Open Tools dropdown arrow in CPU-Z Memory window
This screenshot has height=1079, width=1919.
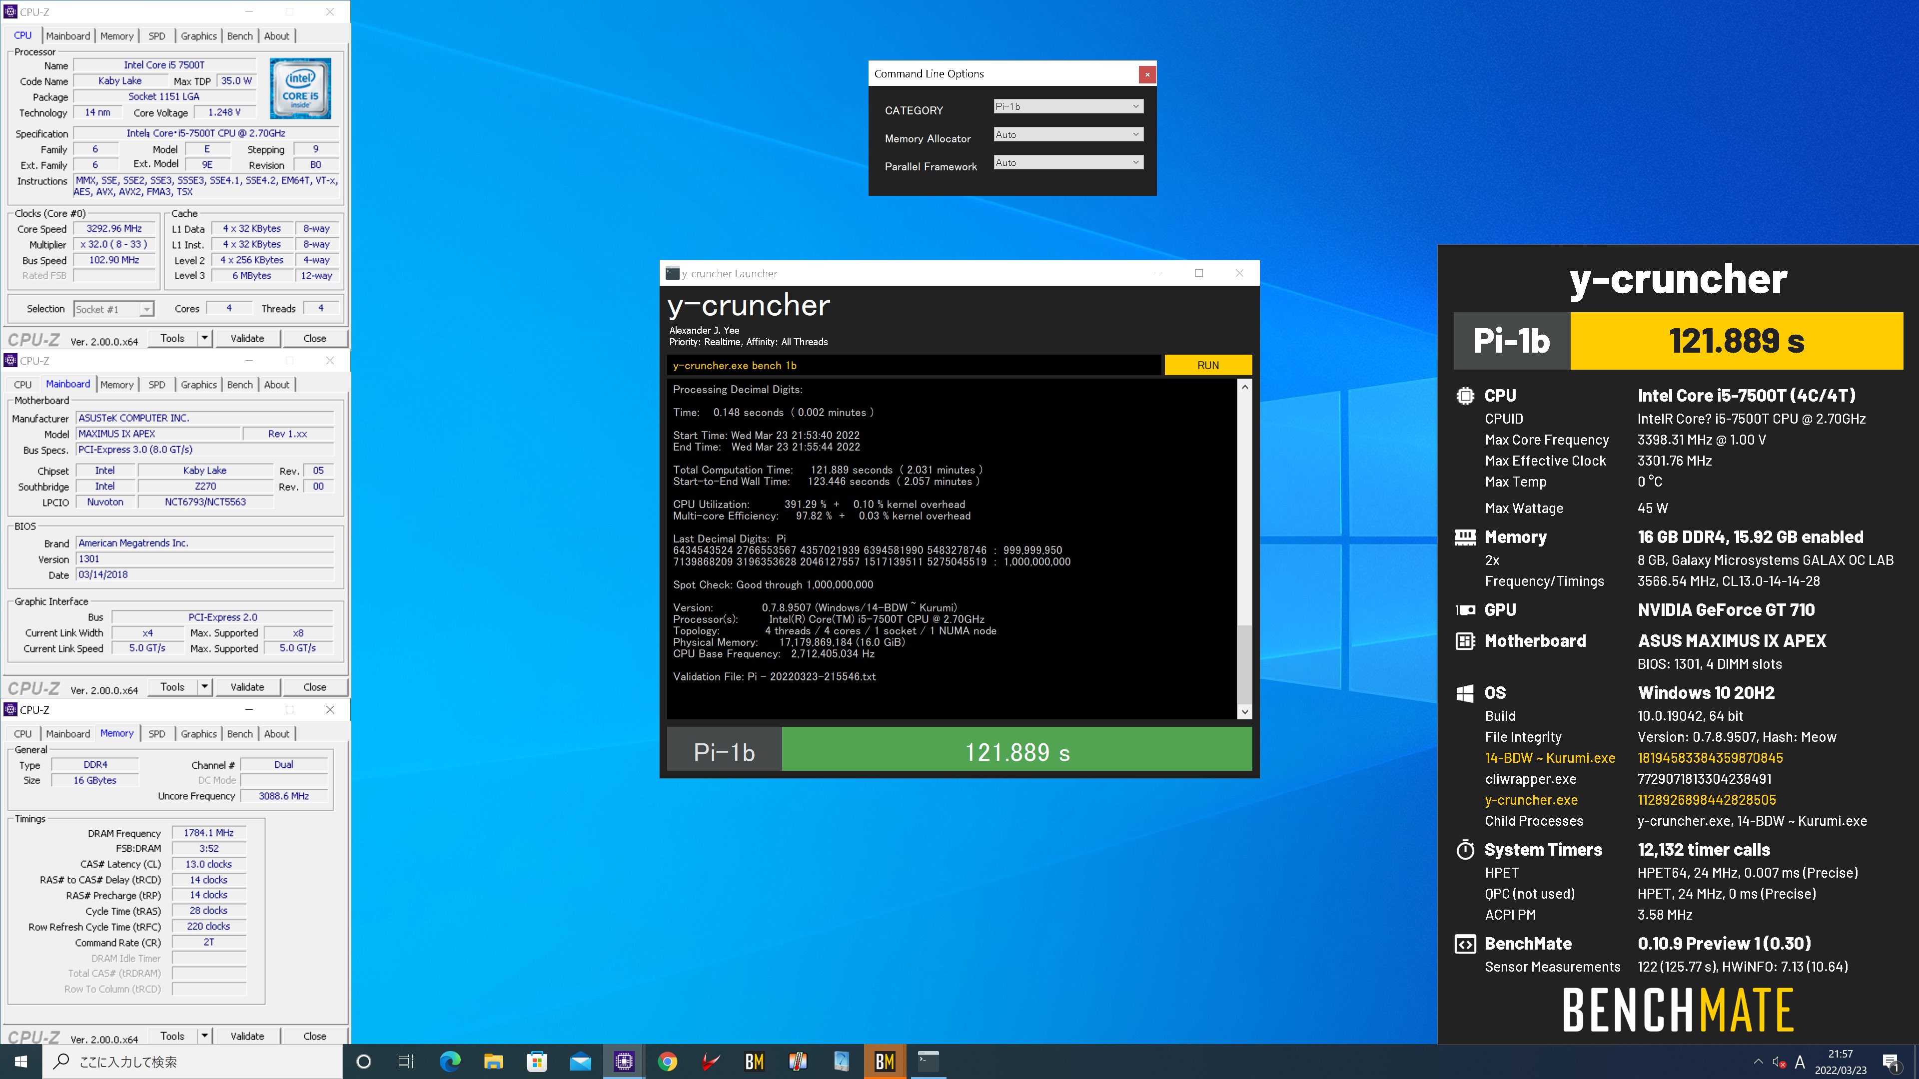tap(205, 1036)
